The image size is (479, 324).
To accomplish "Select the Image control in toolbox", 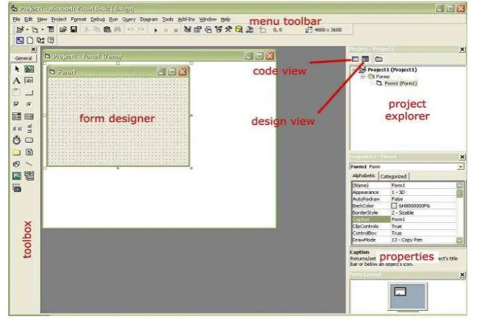I will [x=17, y=176].
